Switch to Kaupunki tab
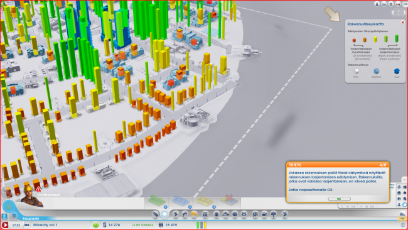408x230 pixels. click(x=31, y=219)
